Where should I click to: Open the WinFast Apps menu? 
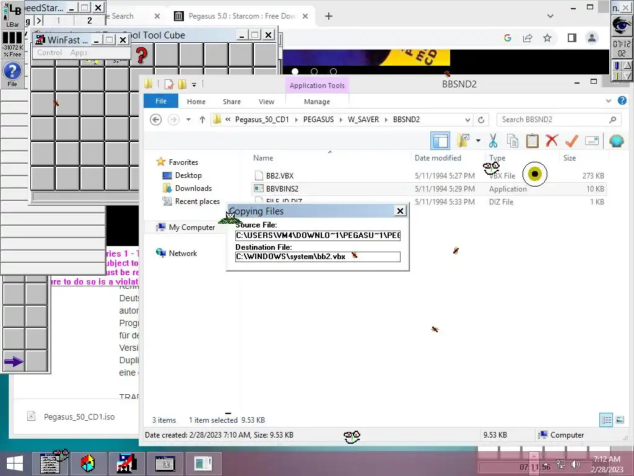pyautogui.click(x=79, y=53)
